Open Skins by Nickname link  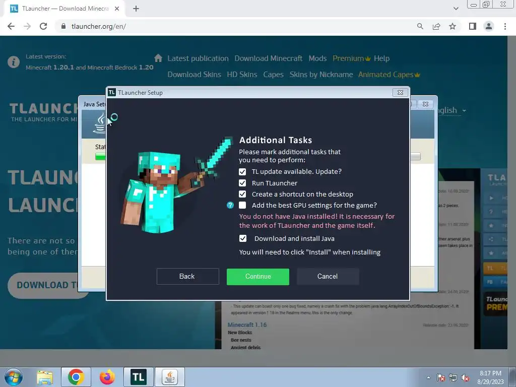321,75
